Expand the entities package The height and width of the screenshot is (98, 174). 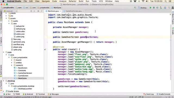[x=12, y=63]
